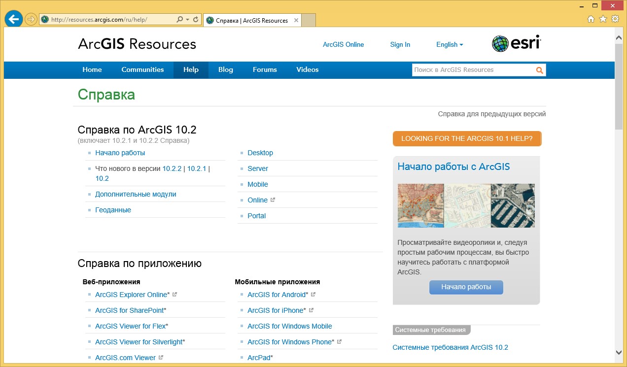Click external link icon beside ArcGIS for Windows Phone
627x367 pixels.
tap(339, 341)
